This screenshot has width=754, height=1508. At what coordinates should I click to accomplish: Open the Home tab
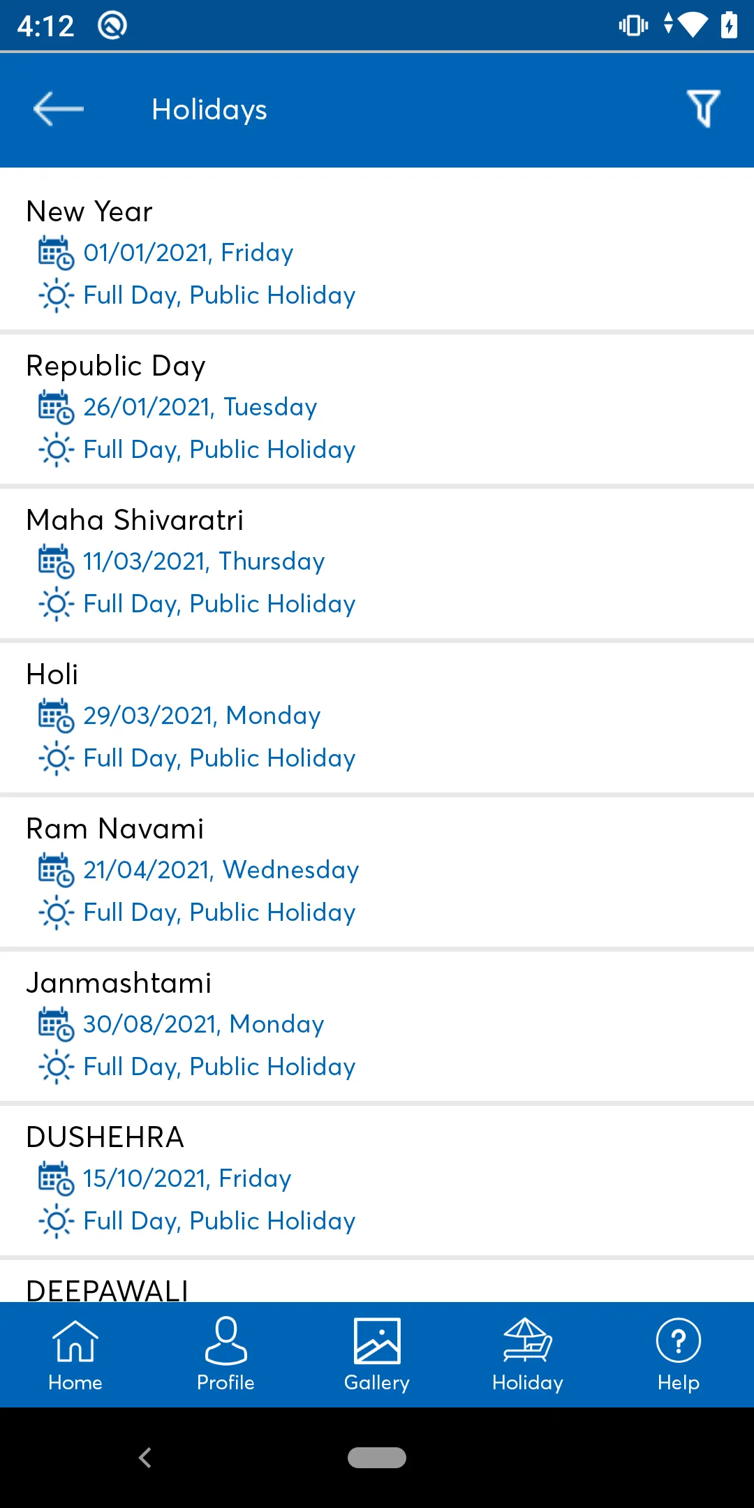pyautogui.click(x=75, y=1354)
